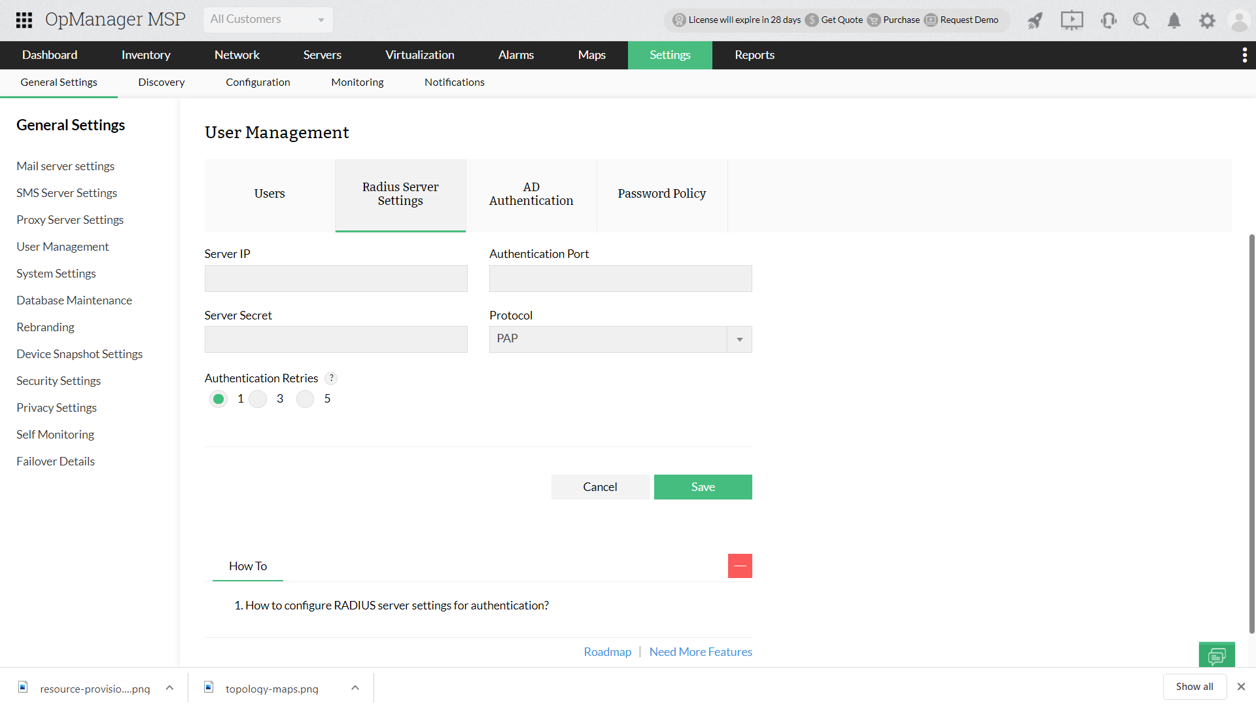1256x707 pixels.
Task: Open the green chat support icon
Action: coord(1217,655)
